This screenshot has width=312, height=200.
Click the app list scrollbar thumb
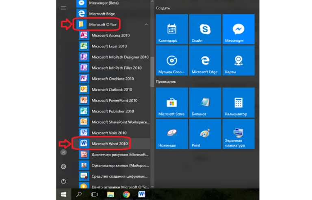click(152, 72)
